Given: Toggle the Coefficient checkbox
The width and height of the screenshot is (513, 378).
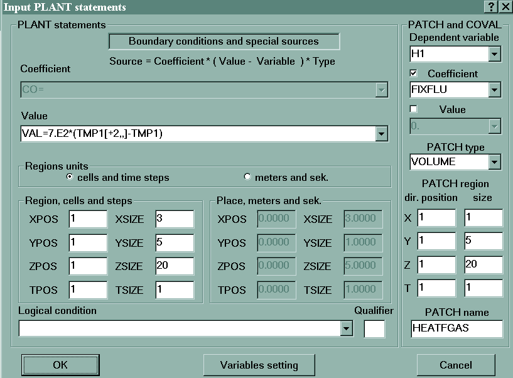Looking at the screenshot, I should click(414, 73).
